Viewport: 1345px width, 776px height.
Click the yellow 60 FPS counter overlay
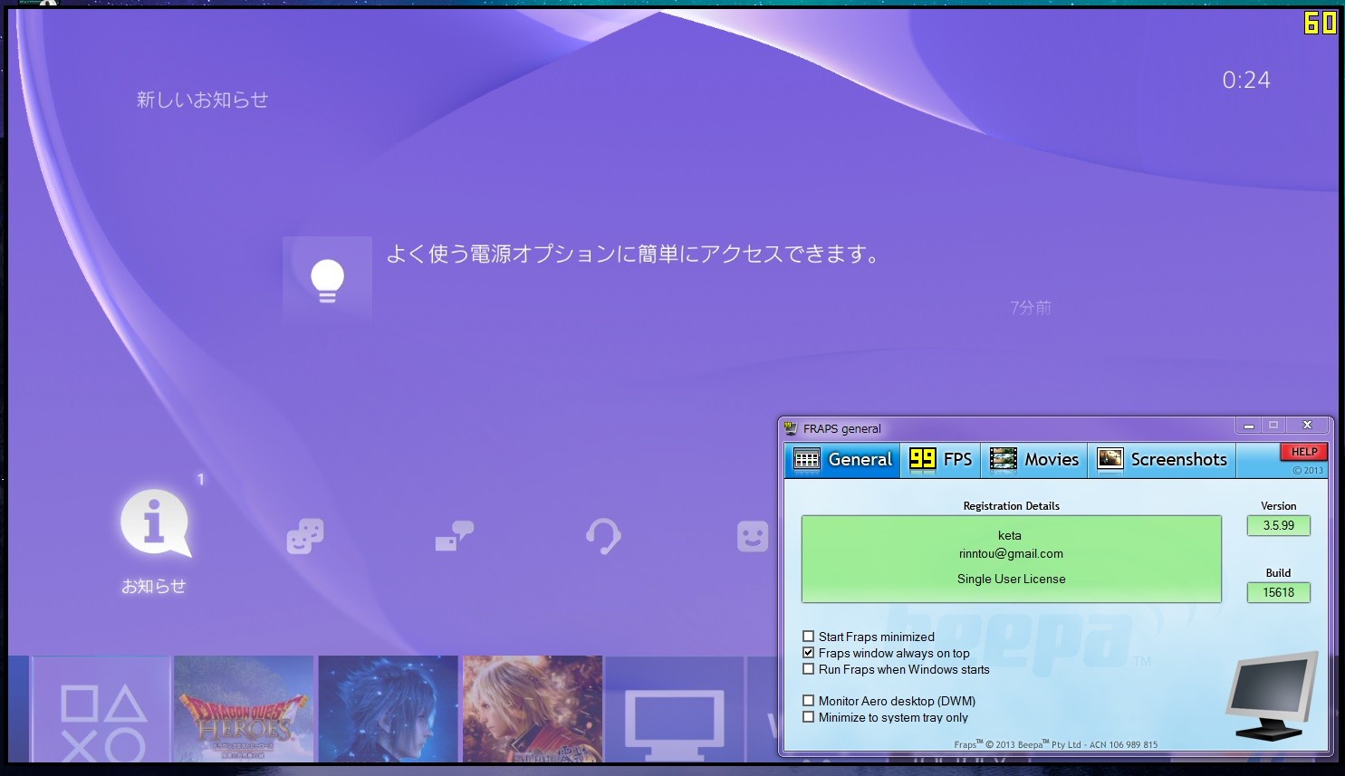point(1320,23)
